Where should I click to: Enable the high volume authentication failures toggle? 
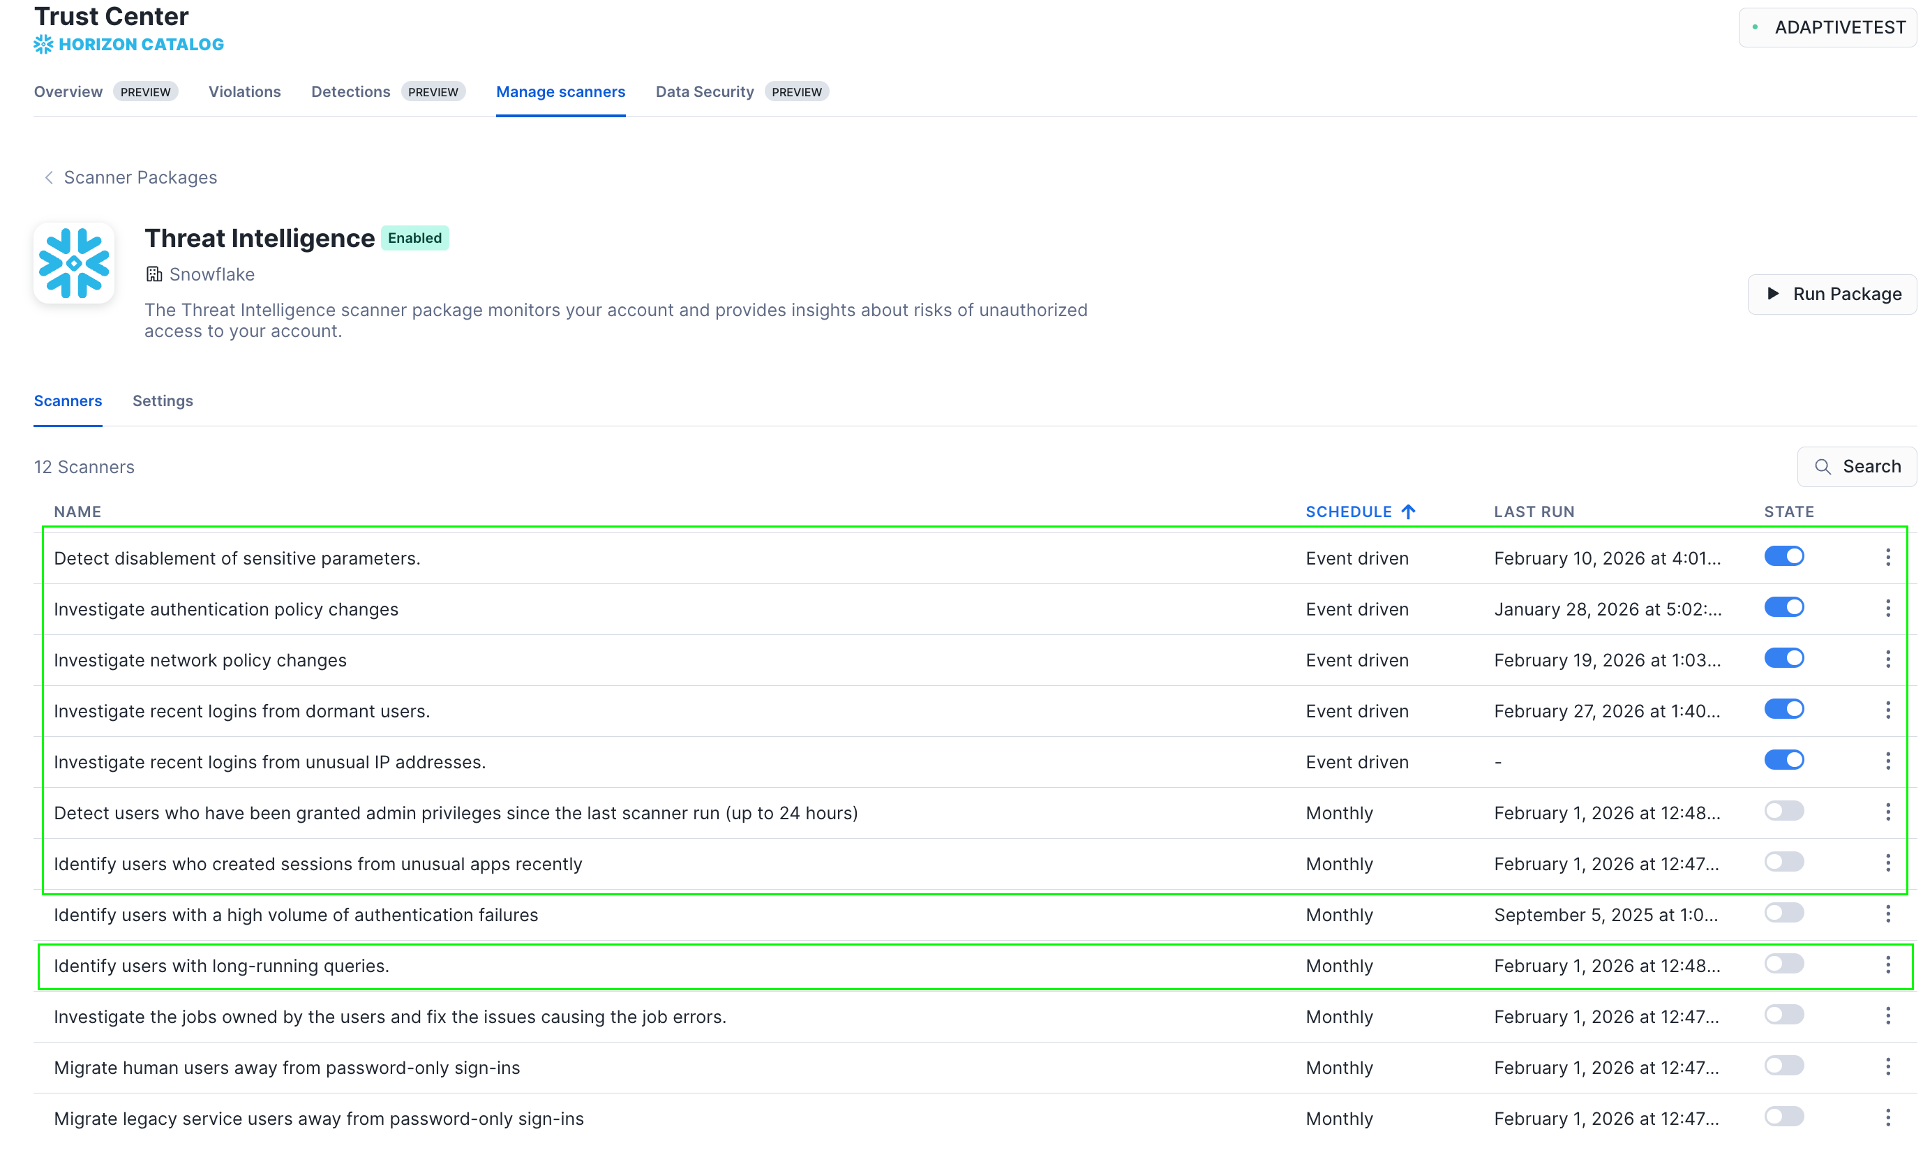(x=1783, y=913)
